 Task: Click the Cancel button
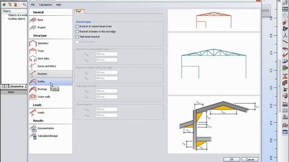250,159
